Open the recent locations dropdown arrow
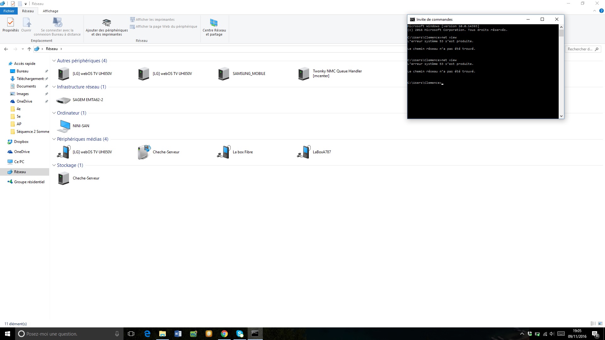 coord(23,49)
